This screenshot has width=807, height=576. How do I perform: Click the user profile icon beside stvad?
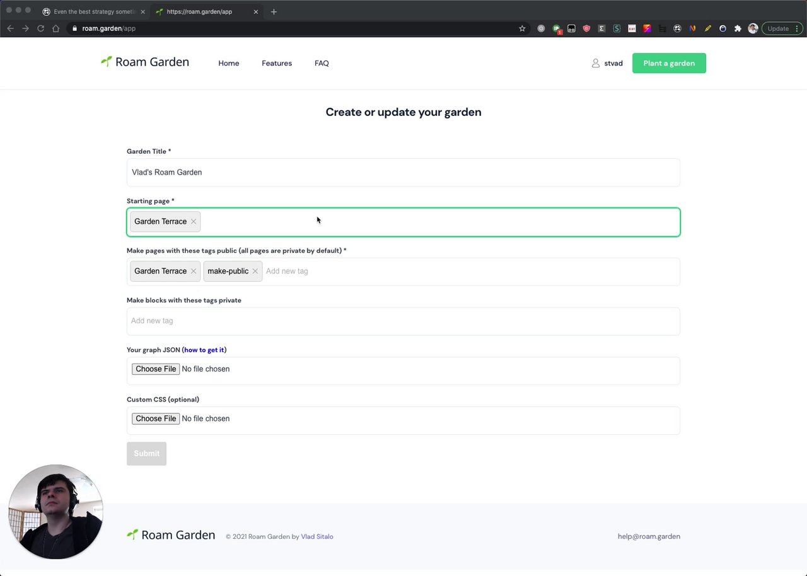pos(595,63)
